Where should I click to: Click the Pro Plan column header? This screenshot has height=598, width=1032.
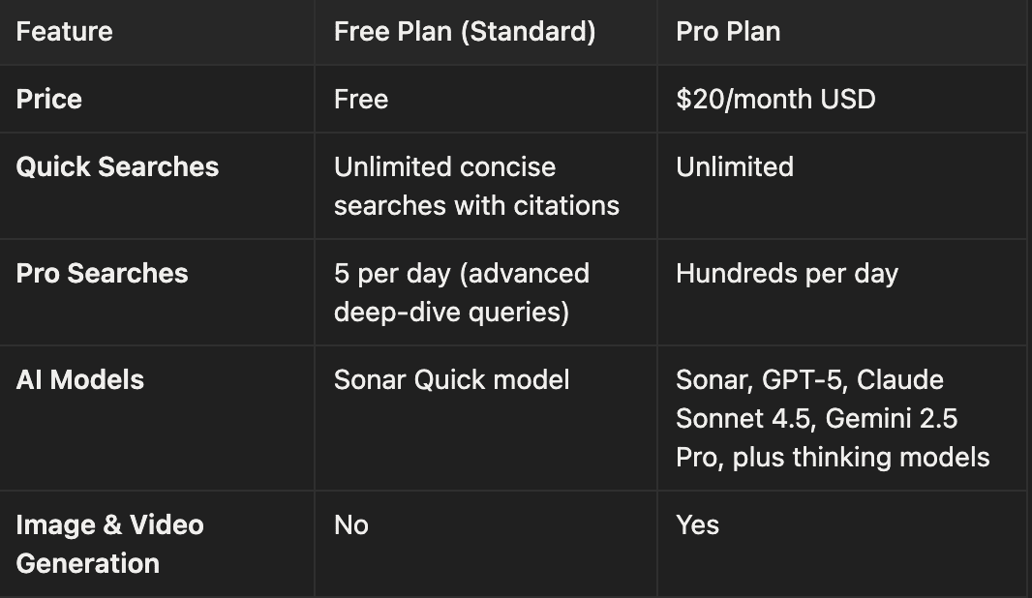[728, 32]
